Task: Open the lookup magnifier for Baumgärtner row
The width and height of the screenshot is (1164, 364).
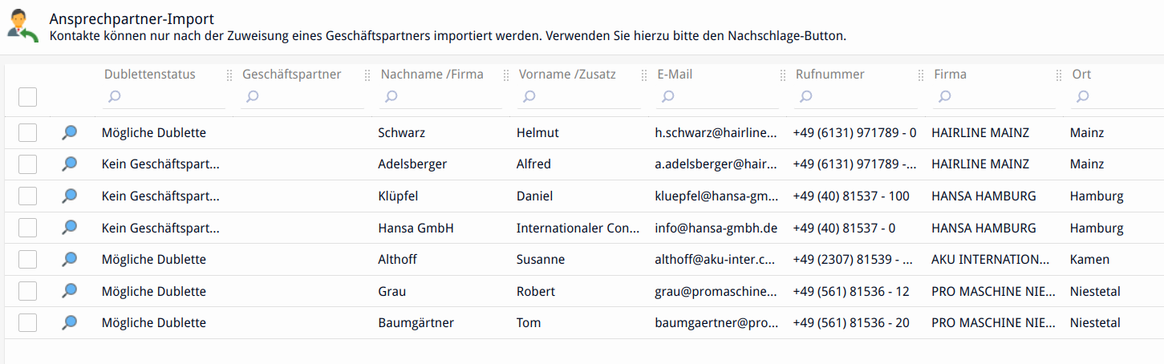Action: pyautogui.click(x=70, y=322)
